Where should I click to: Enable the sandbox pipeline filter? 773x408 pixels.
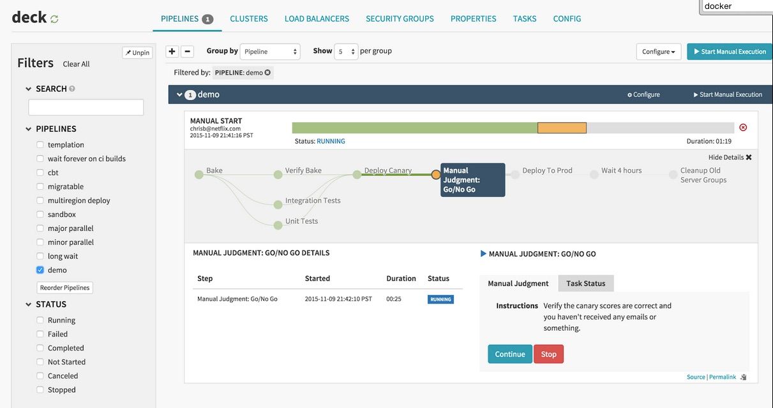40,214
